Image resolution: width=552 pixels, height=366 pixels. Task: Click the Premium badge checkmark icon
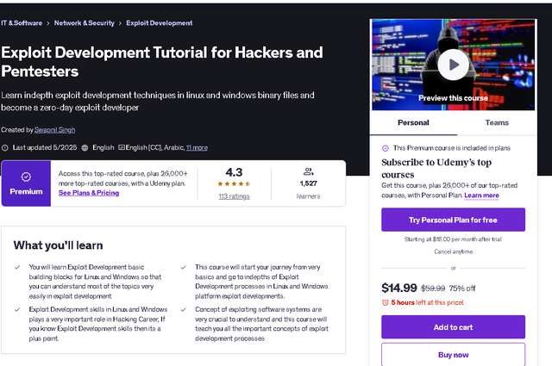click(x=26, y=177)
